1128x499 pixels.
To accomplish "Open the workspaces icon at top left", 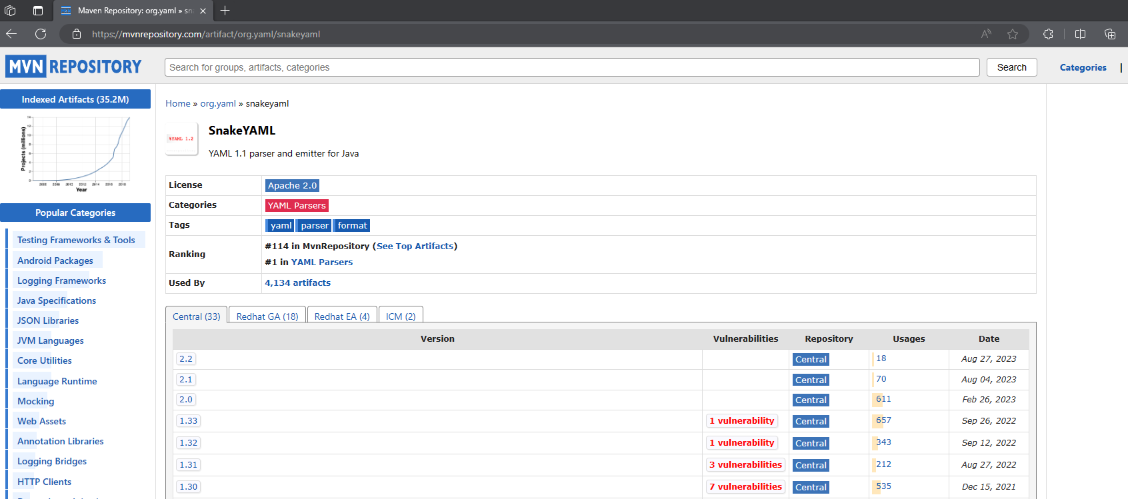I will point(10,11).
